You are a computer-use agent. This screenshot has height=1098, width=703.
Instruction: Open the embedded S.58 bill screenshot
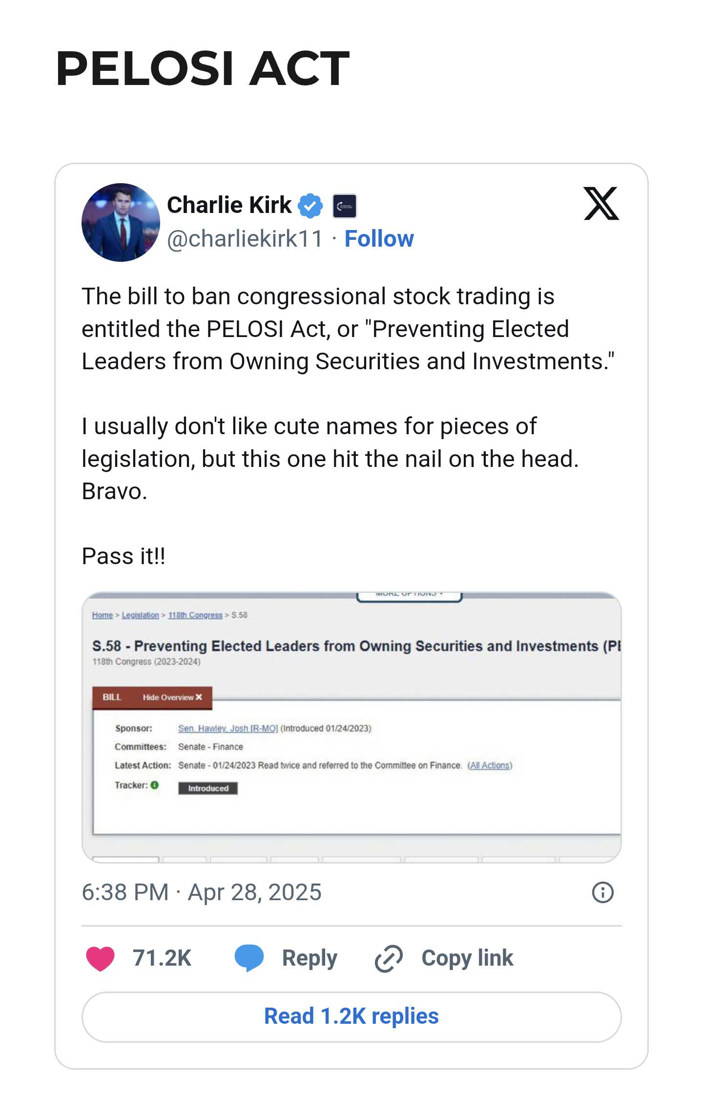coord(351,727)
